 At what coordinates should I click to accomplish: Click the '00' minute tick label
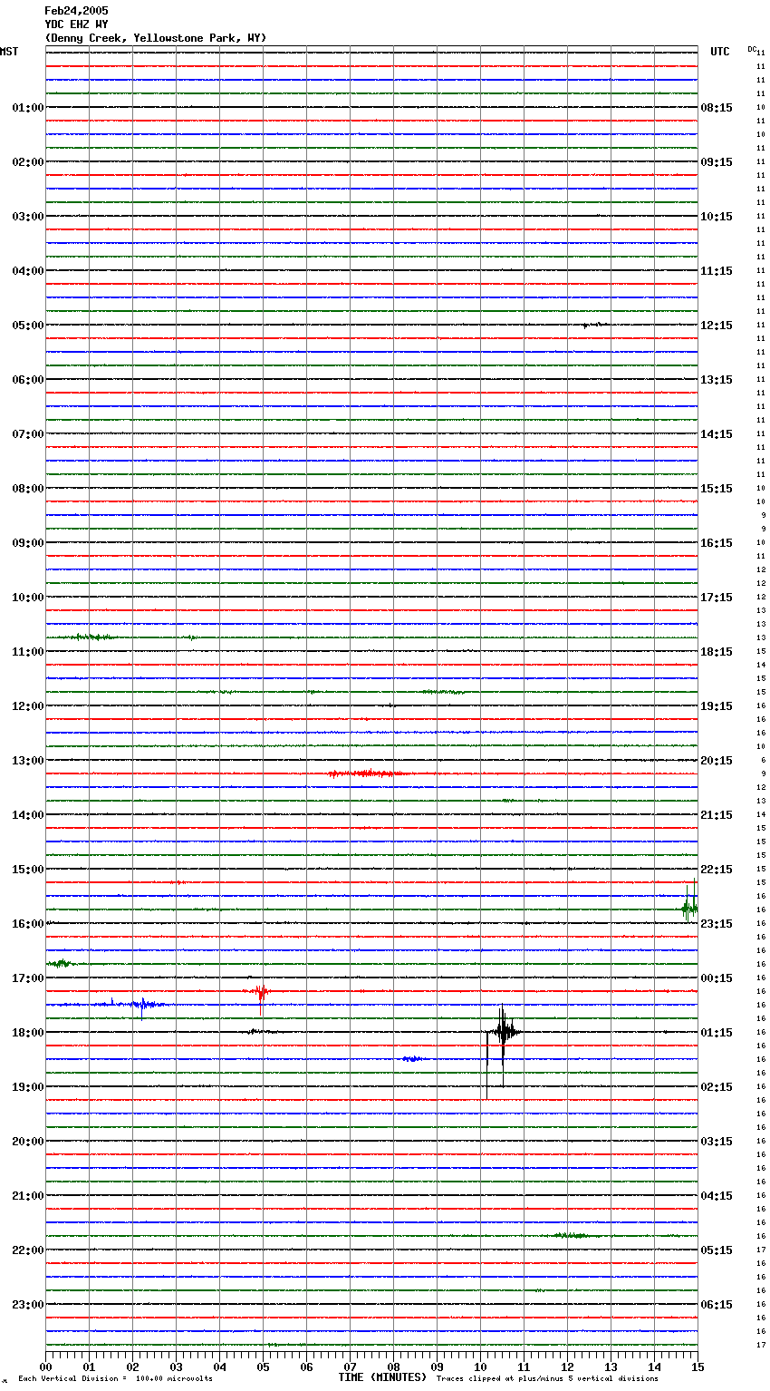[45, 1367]
